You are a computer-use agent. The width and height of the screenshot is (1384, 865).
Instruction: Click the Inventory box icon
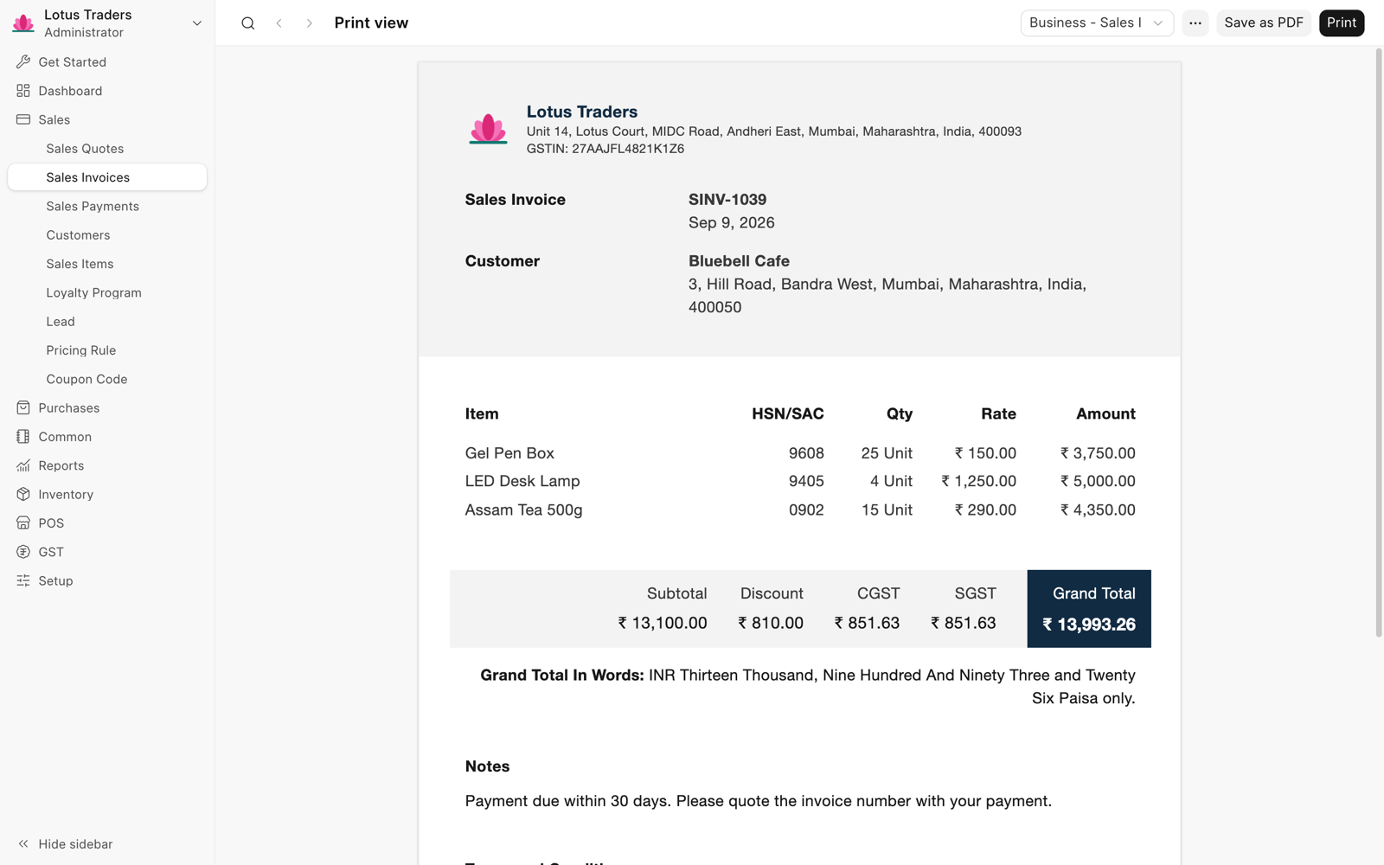coord(23,494)
